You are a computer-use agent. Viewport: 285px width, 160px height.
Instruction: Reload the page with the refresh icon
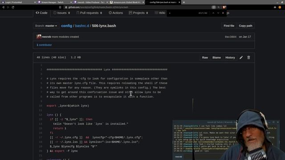coord(13,7)
